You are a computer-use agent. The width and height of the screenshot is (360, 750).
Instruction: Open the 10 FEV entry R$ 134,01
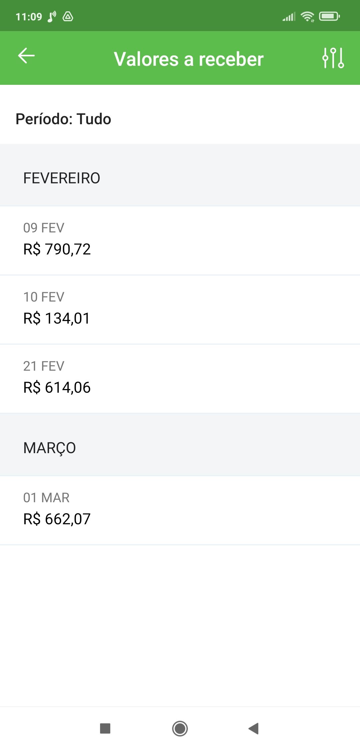(x=180, y=310)
